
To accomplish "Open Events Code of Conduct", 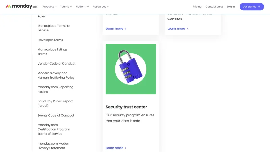I will (56, 115).
